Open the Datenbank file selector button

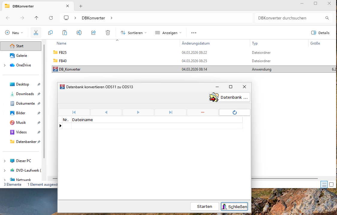tap(229, 97)
